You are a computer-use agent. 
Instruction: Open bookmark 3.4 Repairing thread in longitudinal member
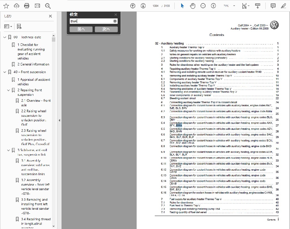[x=36, y=223]
